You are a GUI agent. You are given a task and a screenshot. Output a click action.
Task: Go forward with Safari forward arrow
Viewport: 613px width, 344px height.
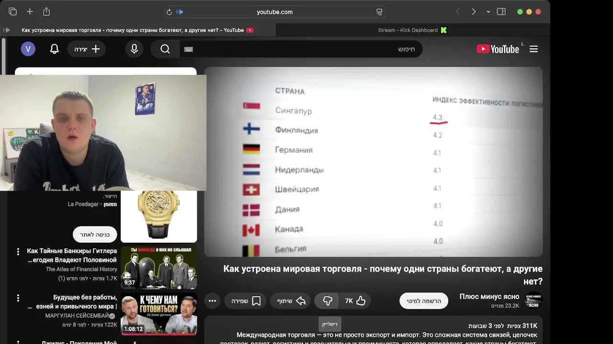(x=474, y=12)
